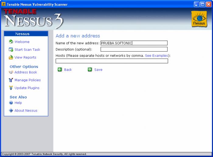213x157 pixels.
Task: Click the About Nessus info icon
Action: click(11, 110)
